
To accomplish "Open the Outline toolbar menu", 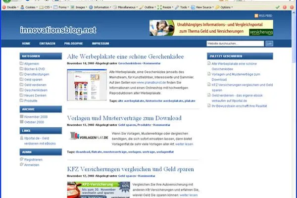I will (148, 7).
